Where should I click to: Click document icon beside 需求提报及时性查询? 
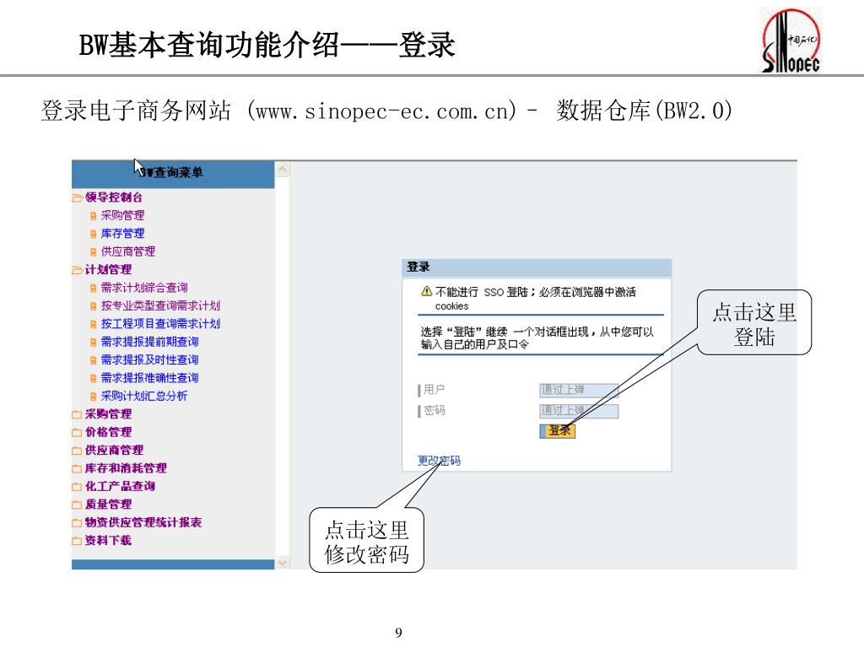click(94, 360)
